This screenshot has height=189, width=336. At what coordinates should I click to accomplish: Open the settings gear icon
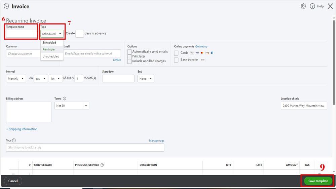(303, 6)
